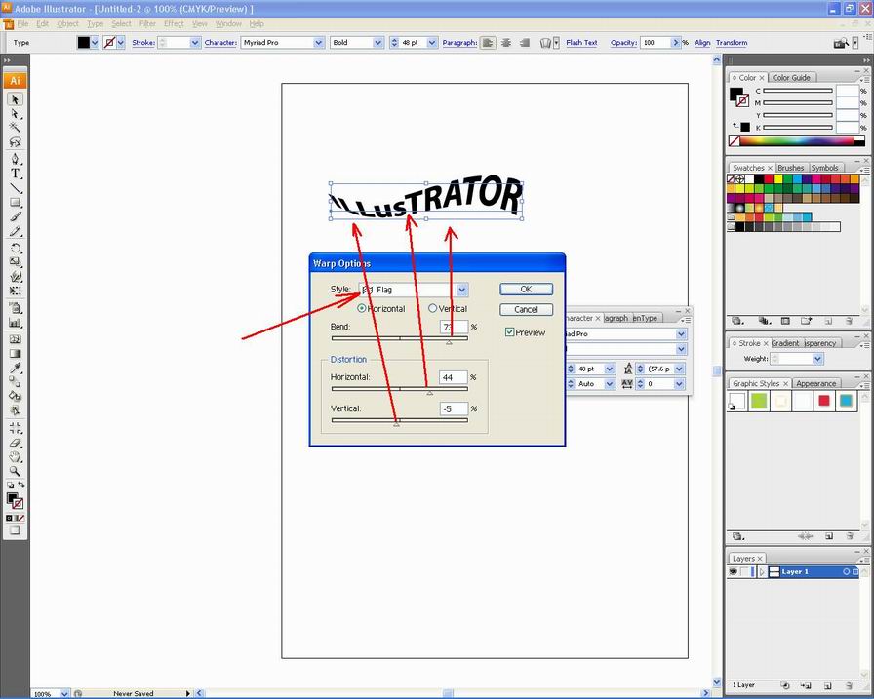Viewport: 874px width, 699px height.
Task: Click the Transform link in control bar
Action: (732, 42)
